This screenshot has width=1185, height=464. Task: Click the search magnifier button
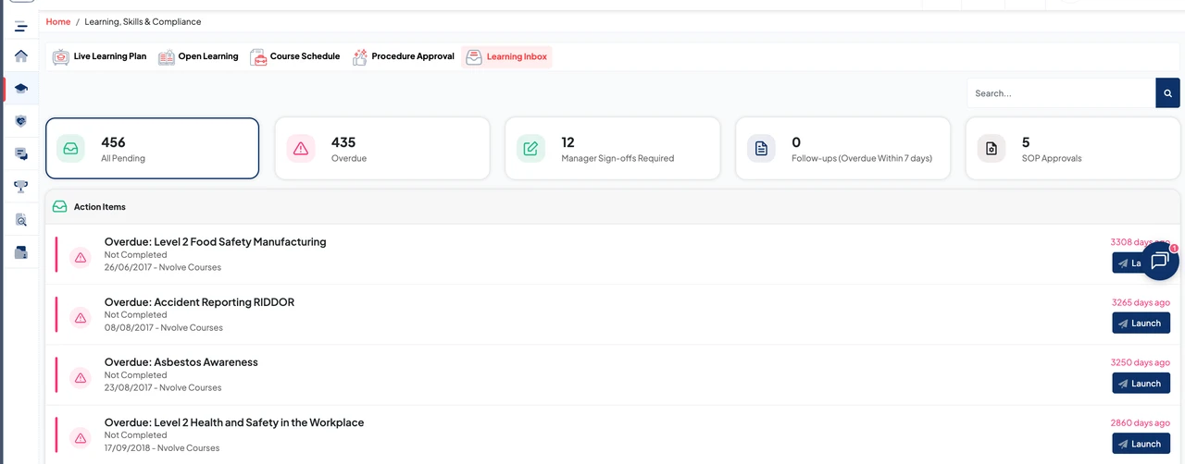click(1168, 93)
